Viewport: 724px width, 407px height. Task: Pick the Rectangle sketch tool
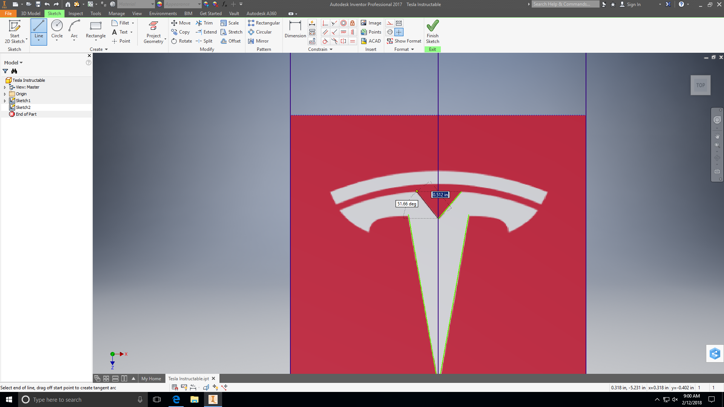pos(96,30)
